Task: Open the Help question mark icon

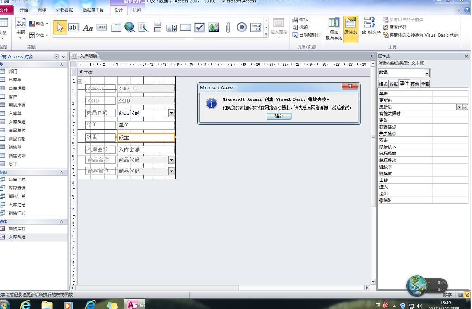Action: (466, 10)
